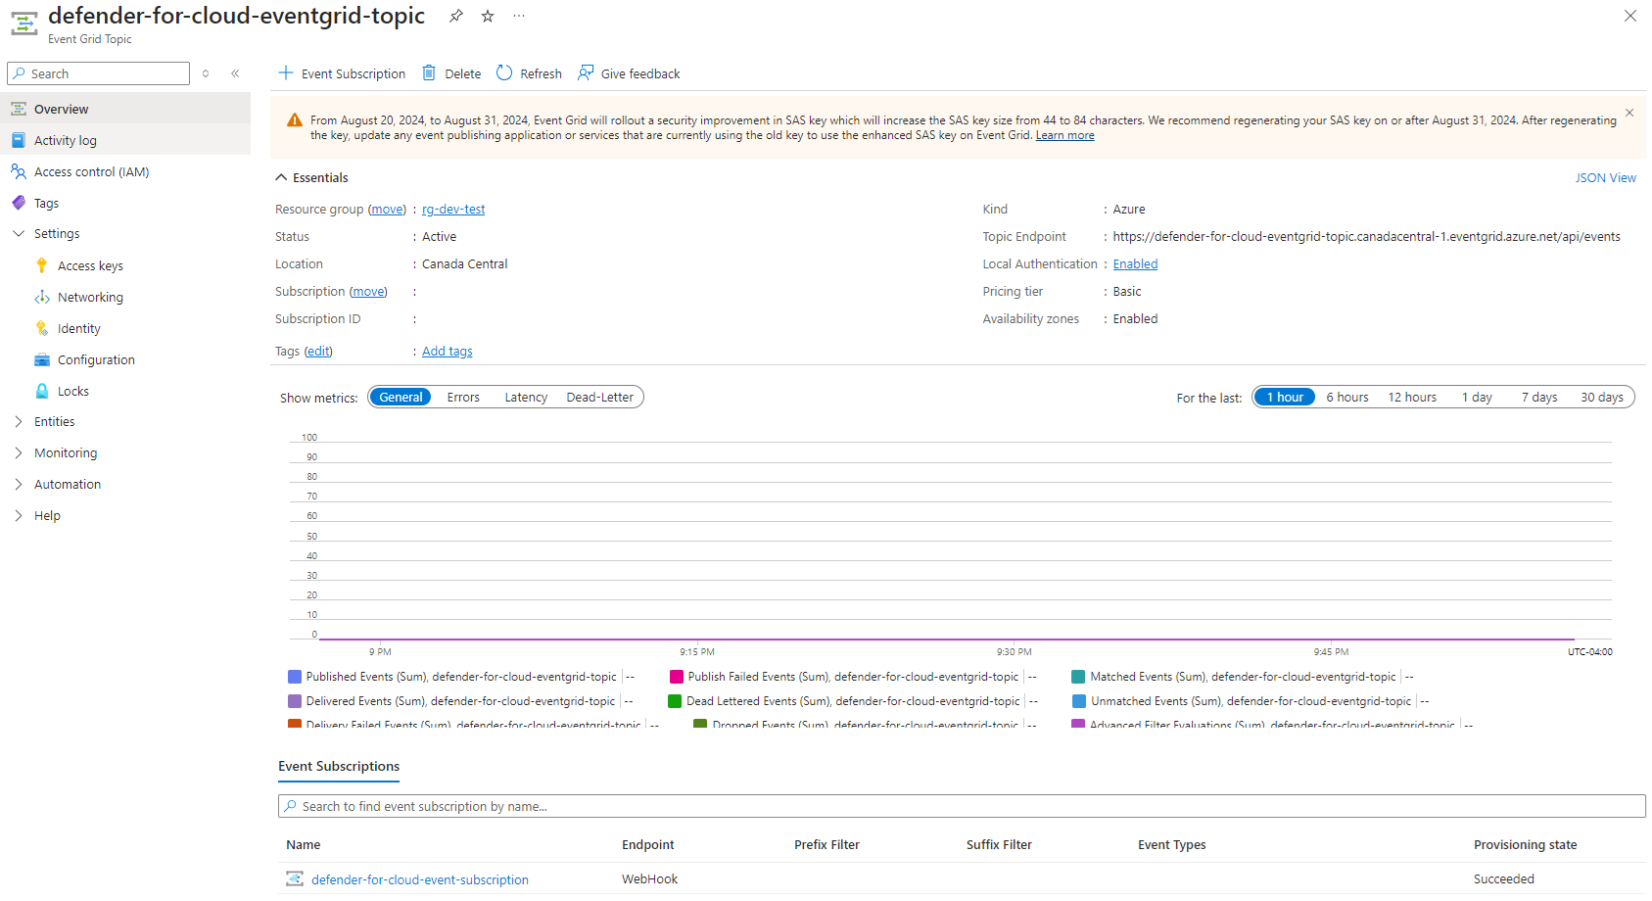Viewport: 1652px width, 901px height.
Task: Click the Overview icon in the sidebar
Action: [19, 109]
